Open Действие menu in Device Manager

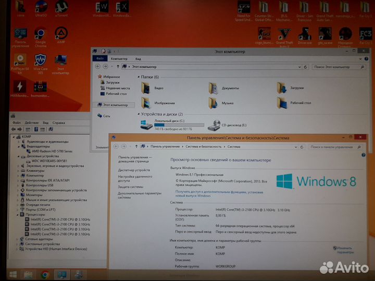click(32, 123)
